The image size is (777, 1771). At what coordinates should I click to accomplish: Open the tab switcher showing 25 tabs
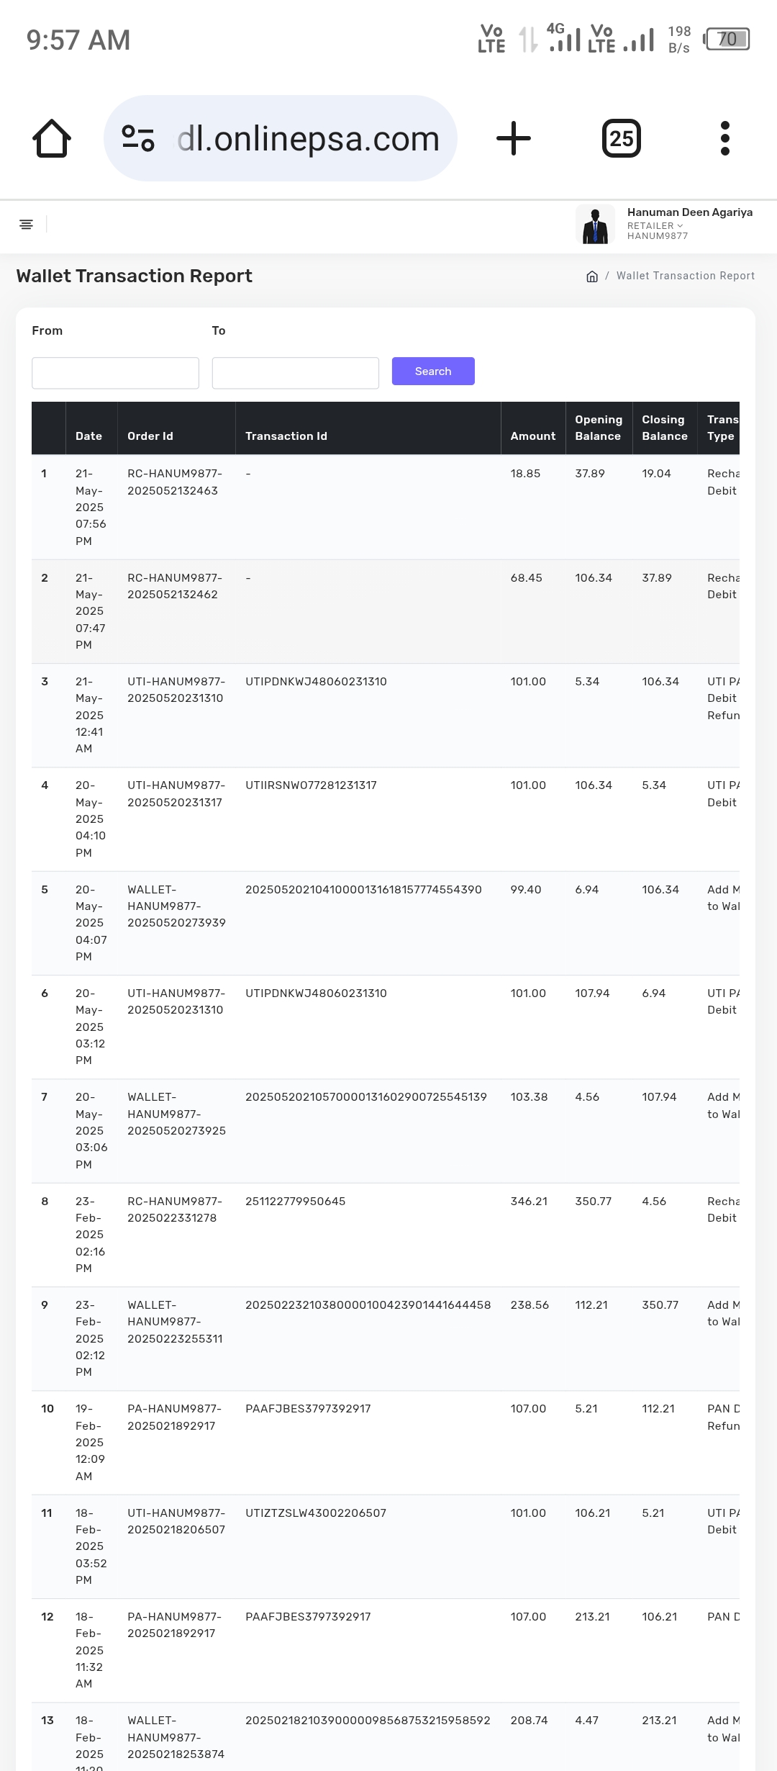pyautogui.click(x=621, y=138)
